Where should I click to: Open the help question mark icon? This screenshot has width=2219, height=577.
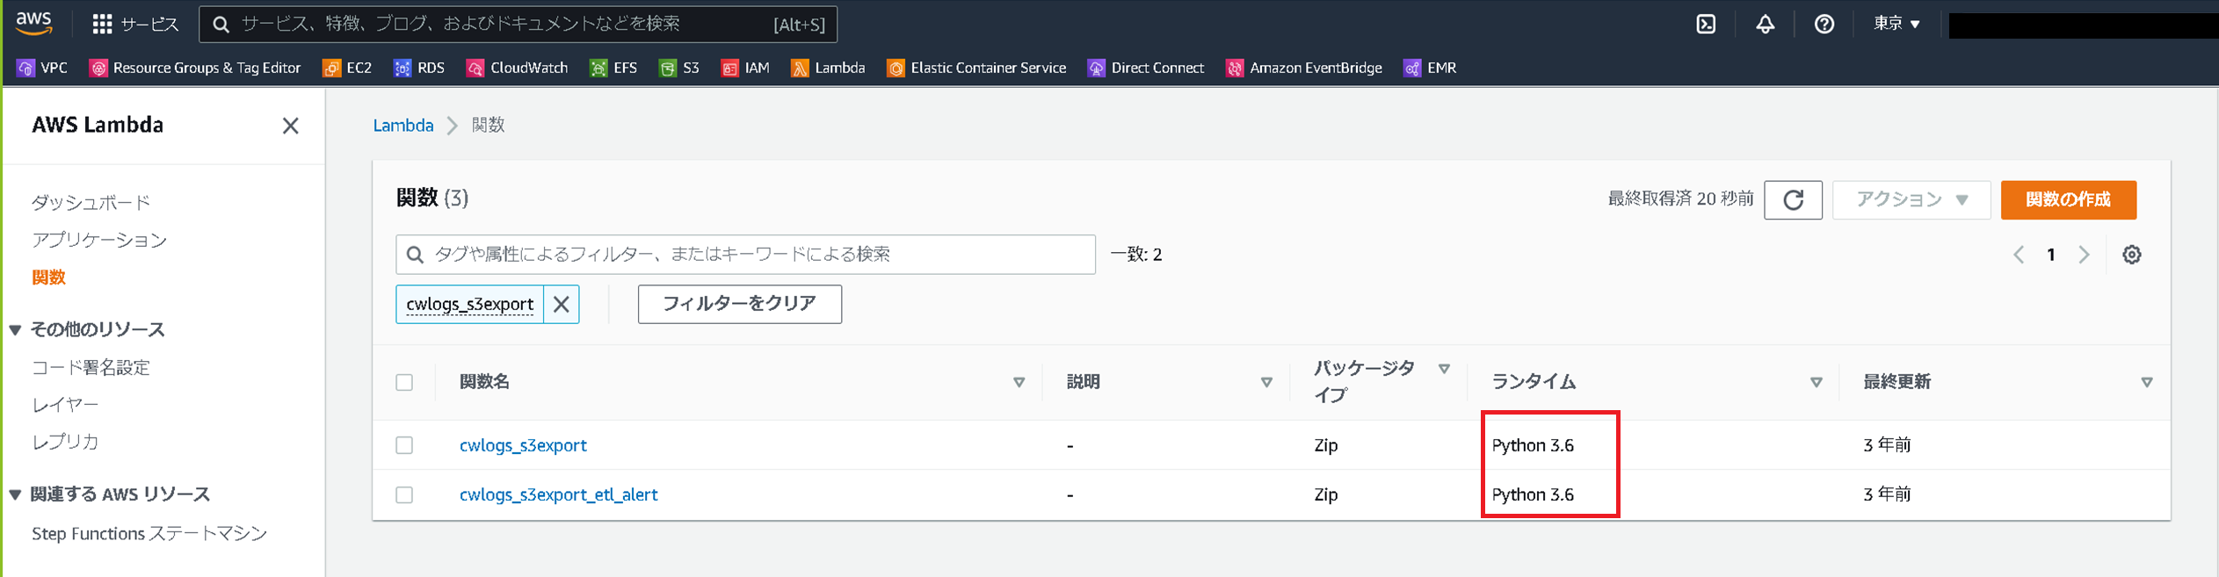pos(1824,24)
